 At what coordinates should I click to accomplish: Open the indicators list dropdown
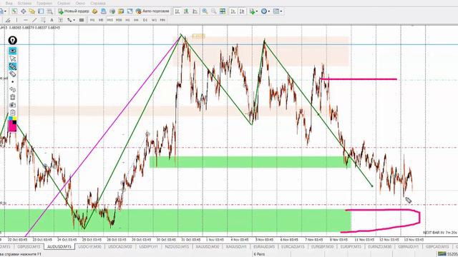pos(253,11)
